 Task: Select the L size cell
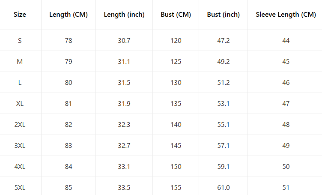tap(20, 83)
